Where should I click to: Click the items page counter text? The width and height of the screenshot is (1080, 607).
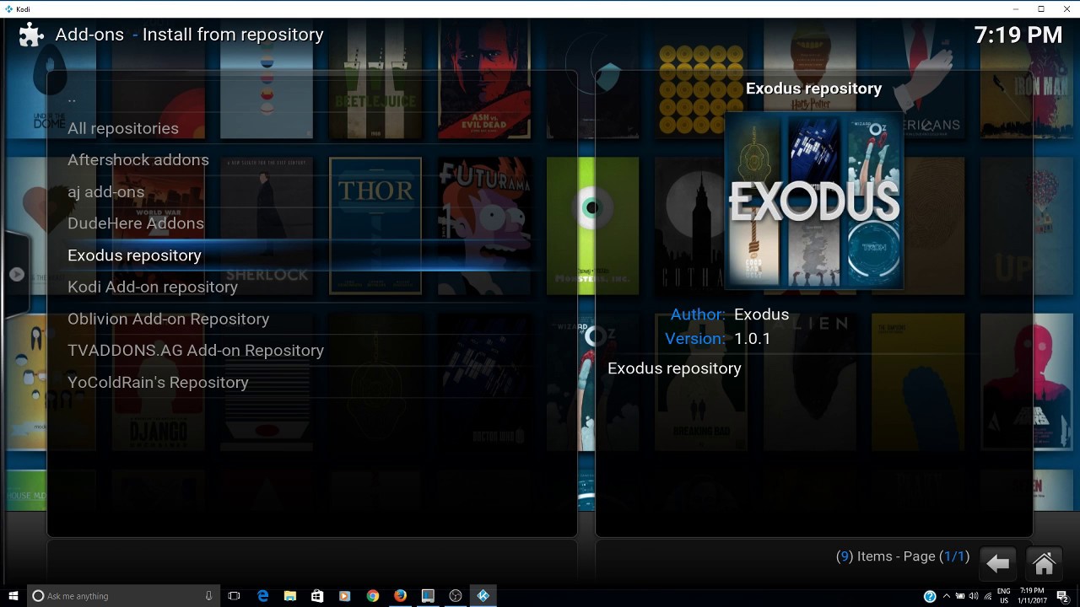click(903, 556)
